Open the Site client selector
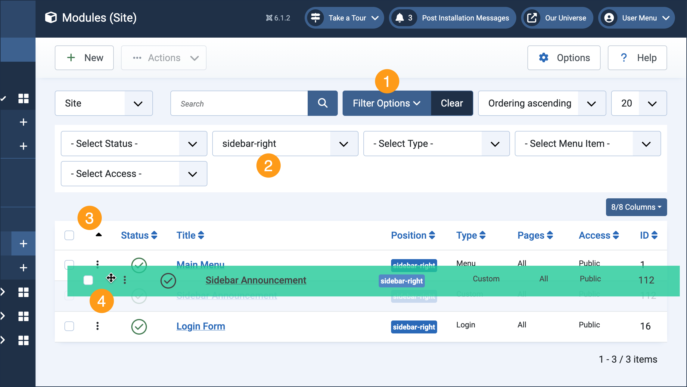The width and height of the screenshot is (687, 387). coord(104,103)
